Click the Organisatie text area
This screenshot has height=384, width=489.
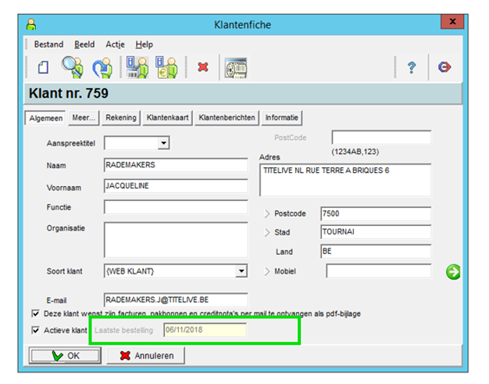(176, 240)
